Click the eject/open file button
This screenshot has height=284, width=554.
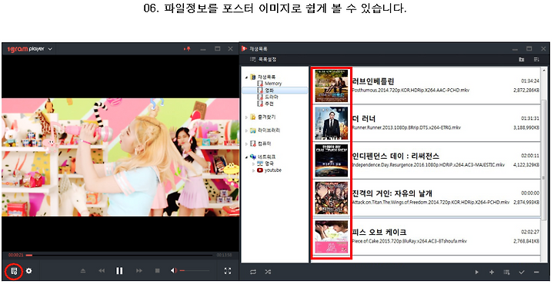click(x=83, y=271)
